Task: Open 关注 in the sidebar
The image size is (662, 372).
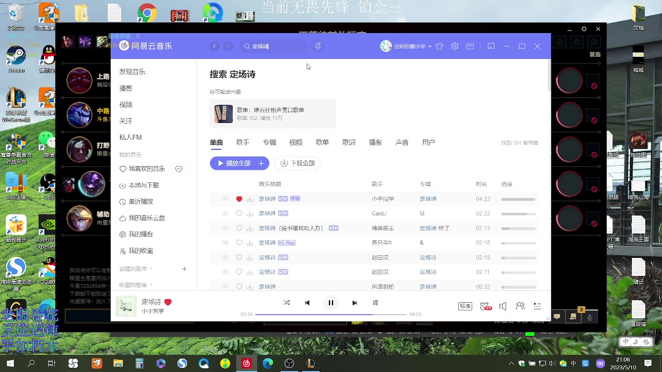Action: pos(126,121)
